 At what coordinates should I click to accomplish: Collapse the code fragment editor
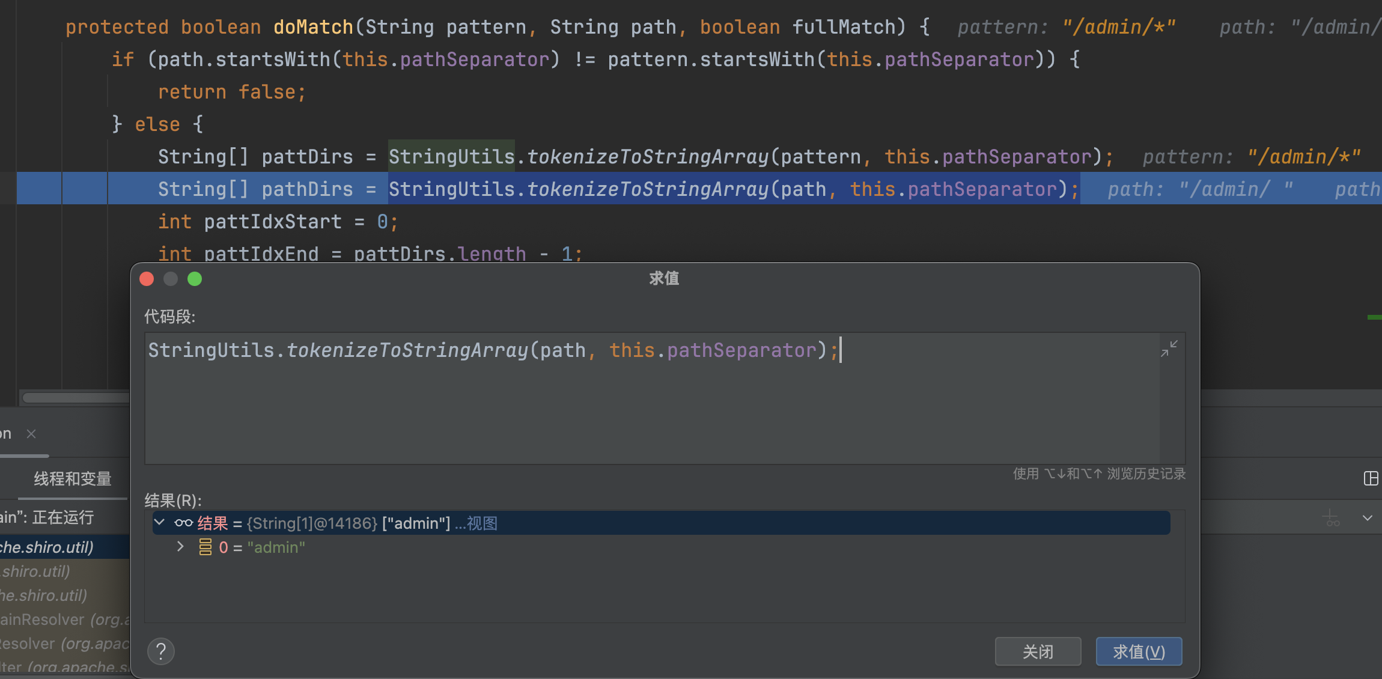pos(1169,349)
